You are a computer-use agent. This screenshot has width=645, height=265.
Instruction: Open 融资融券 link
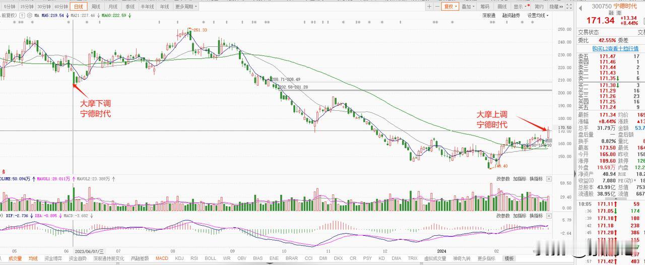[511, 16]
